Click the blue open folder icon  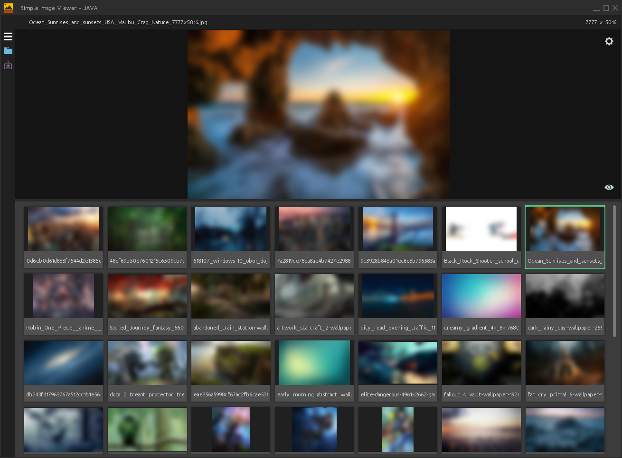tap(8, 51)
